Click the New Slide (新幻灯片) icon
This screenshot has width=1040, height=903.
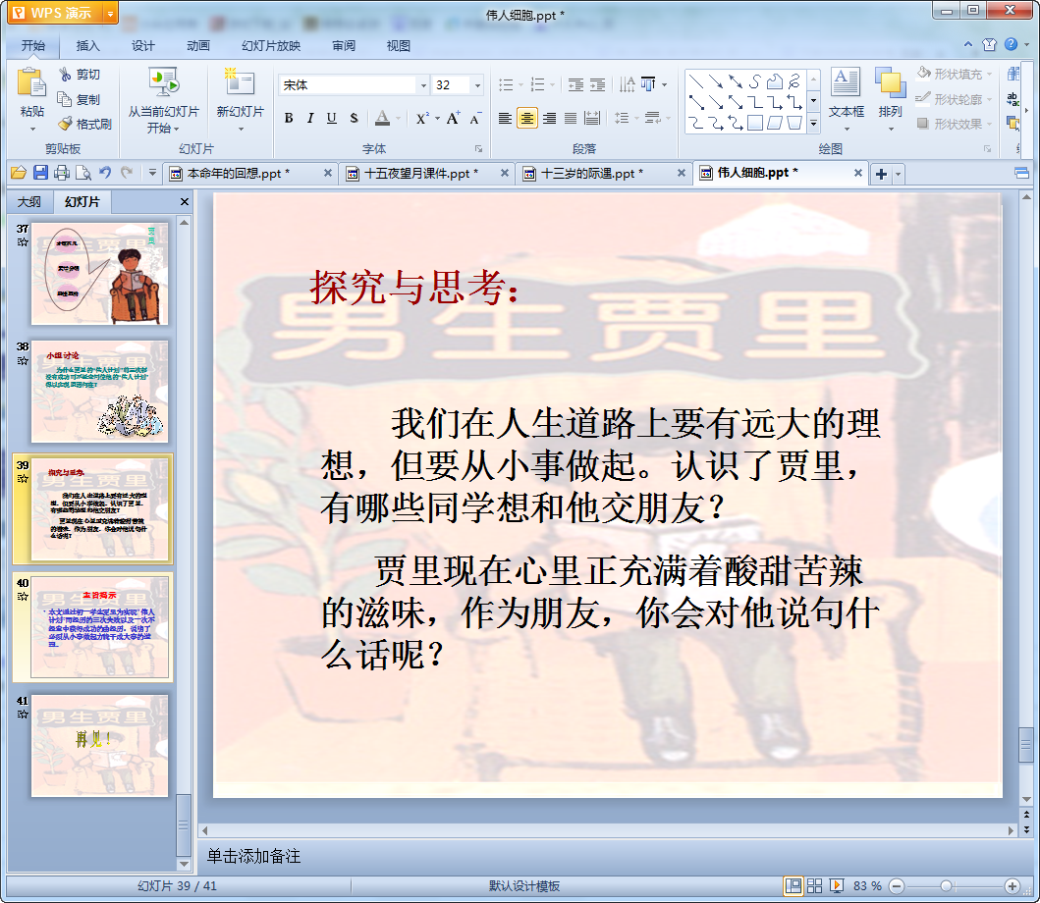240,82
